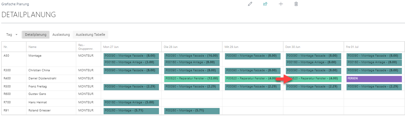Screen dimensions: 405x117
Task: Select resource number R400
Action: click(7, 78)
